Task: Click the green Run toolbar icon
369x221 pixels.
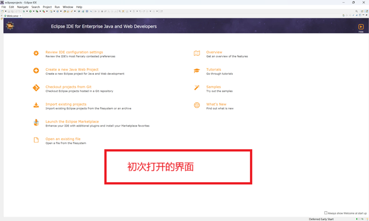Action: point(30,11)
